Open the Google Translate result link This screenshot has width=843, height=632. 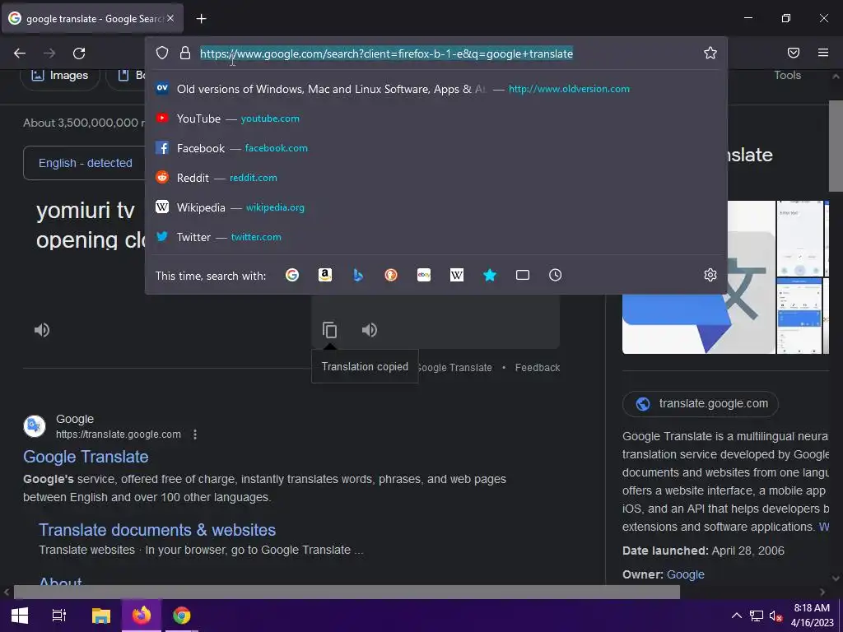(x=86, y=457)
